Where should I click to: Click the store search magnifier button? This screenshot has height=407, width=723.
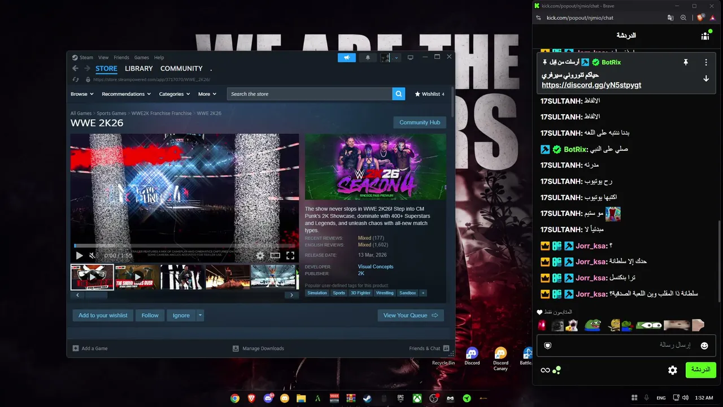point(399,94)
